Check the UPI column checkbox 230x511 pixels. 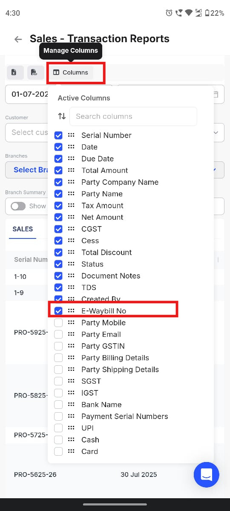(x=58, y=428)
